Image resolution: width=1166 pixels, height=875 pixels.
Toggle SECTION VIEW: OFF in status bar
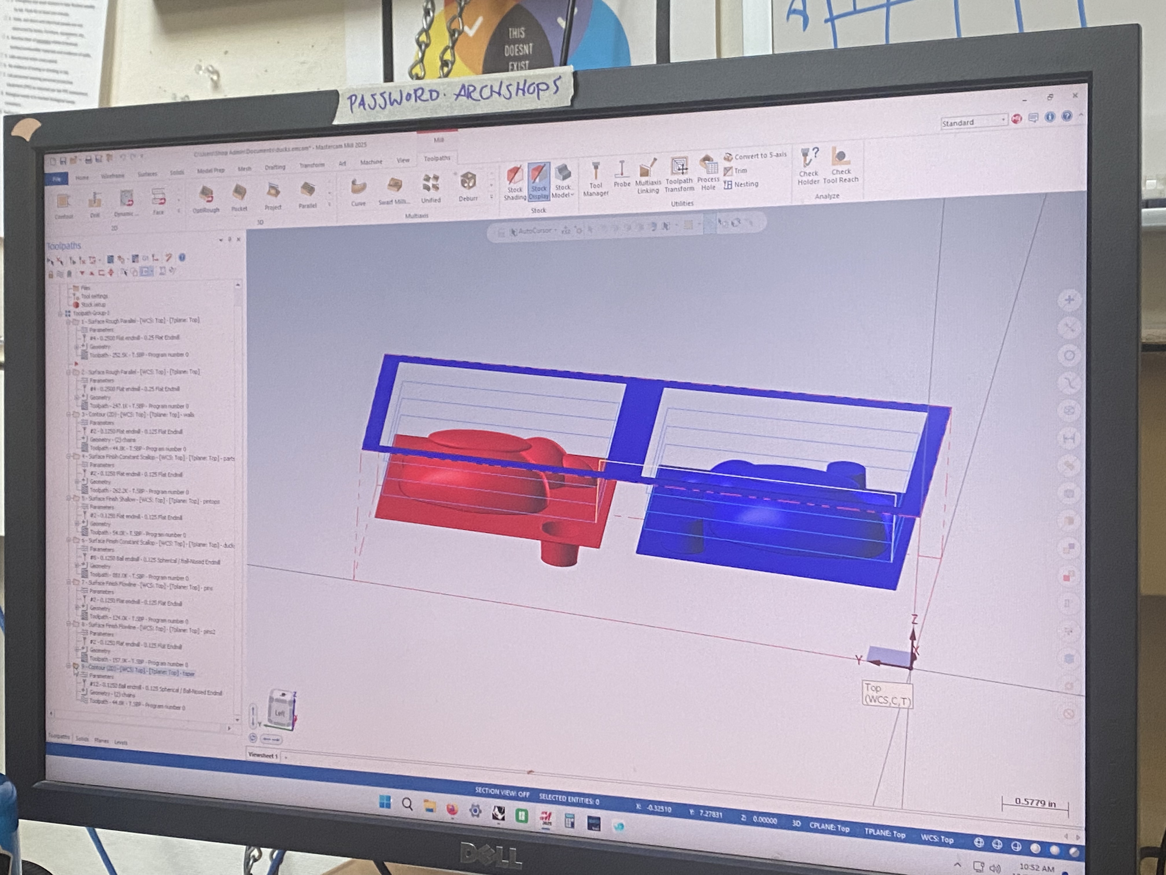[x=502, y=792]
